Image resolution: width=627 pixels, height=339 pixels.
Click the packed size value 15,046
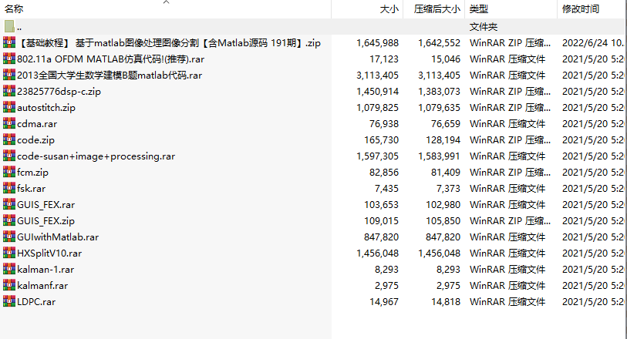[446, 59]
